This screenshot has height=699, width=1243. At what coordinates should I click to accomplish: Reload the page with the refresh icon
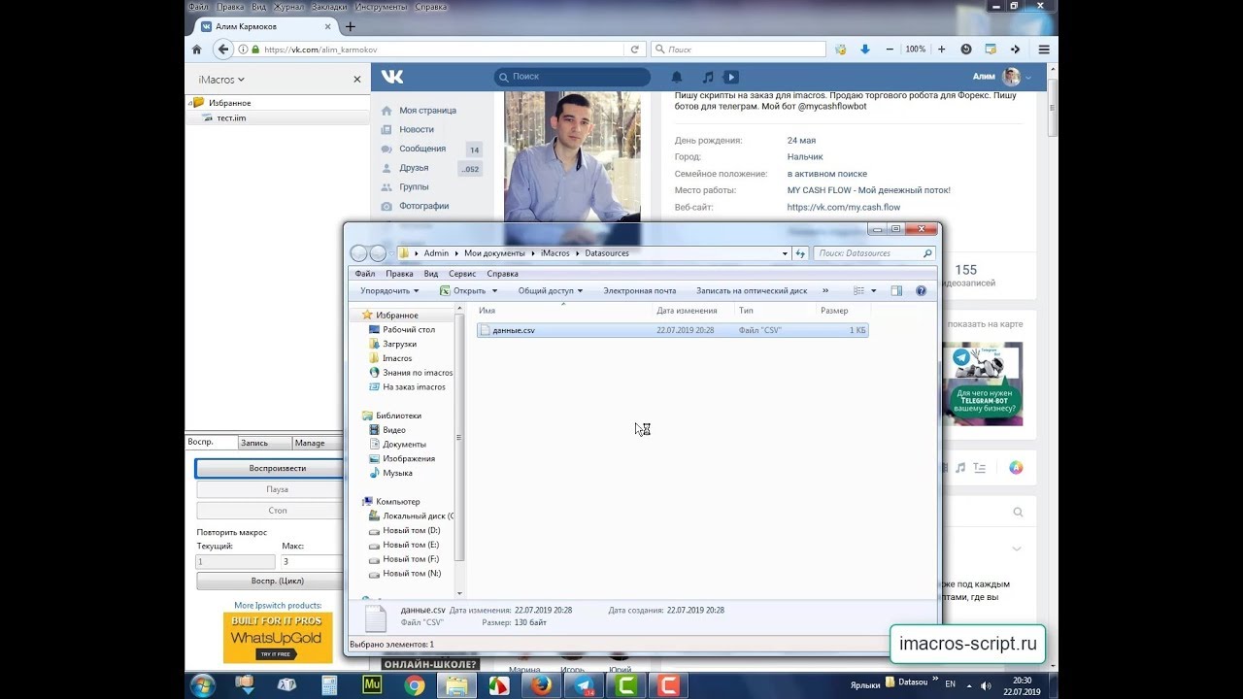[x=635, y=50]
